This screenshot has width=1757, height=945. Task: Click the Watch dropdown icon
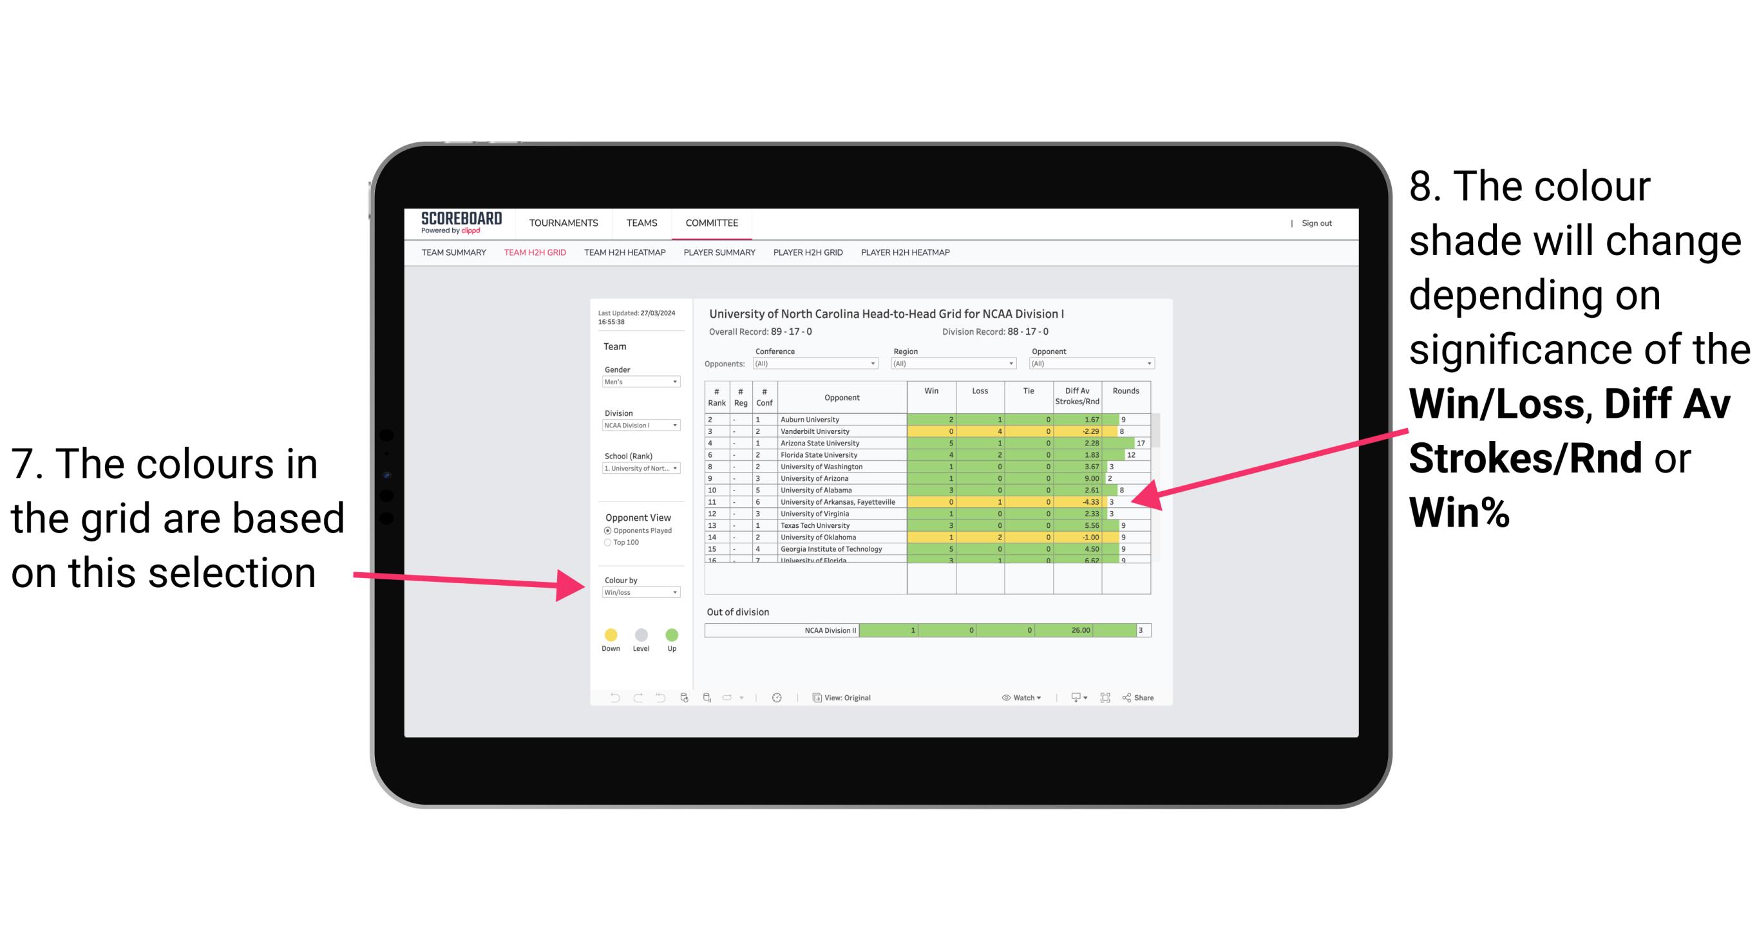pos(1039,697)
